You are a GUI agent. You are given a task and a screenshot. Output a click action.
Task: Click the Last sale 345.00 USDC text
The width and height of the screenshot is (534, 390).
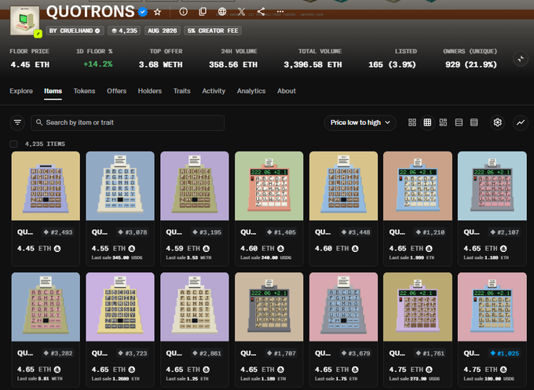[x=117, y=257]
